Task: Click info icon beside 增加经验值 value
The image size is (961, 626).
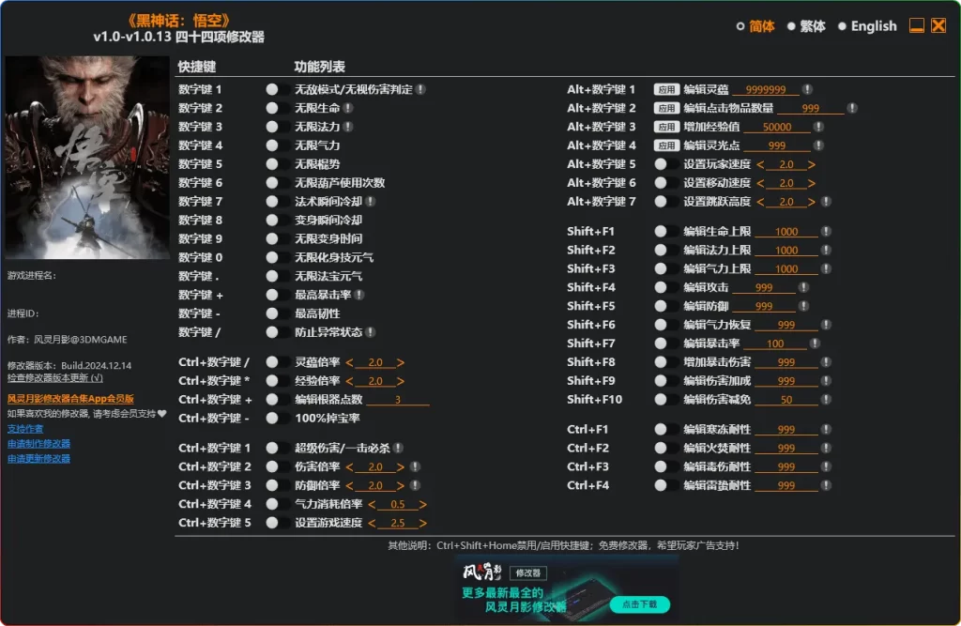Action: coord(818,127)
